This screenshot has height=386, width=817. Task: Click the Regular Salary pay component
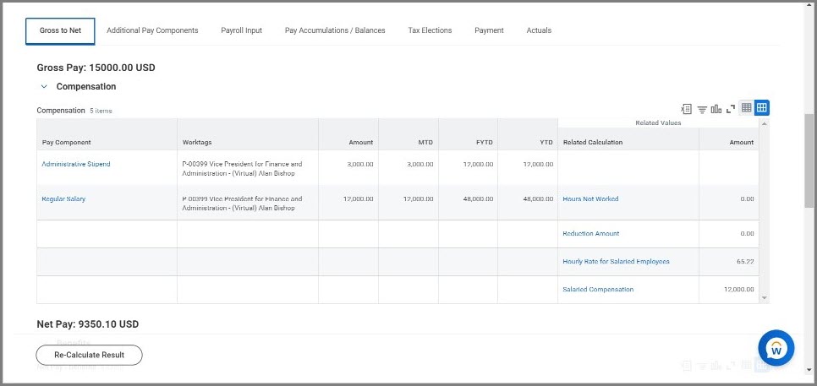[x=63, y=199]
